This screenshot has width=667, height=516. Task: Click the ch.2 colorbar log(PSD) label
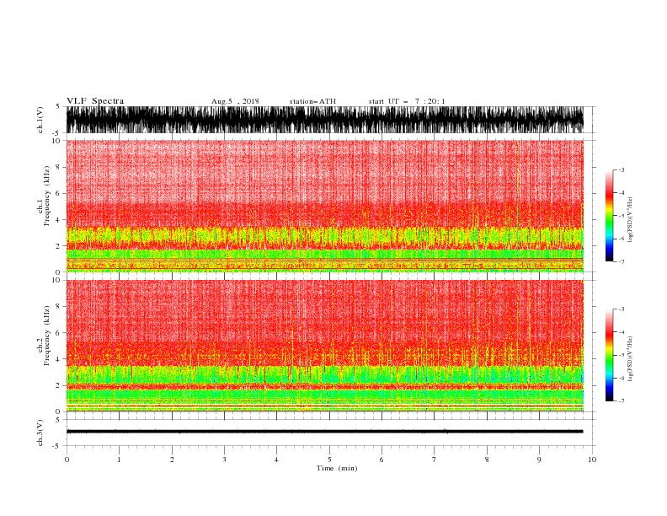click(631, 359)
